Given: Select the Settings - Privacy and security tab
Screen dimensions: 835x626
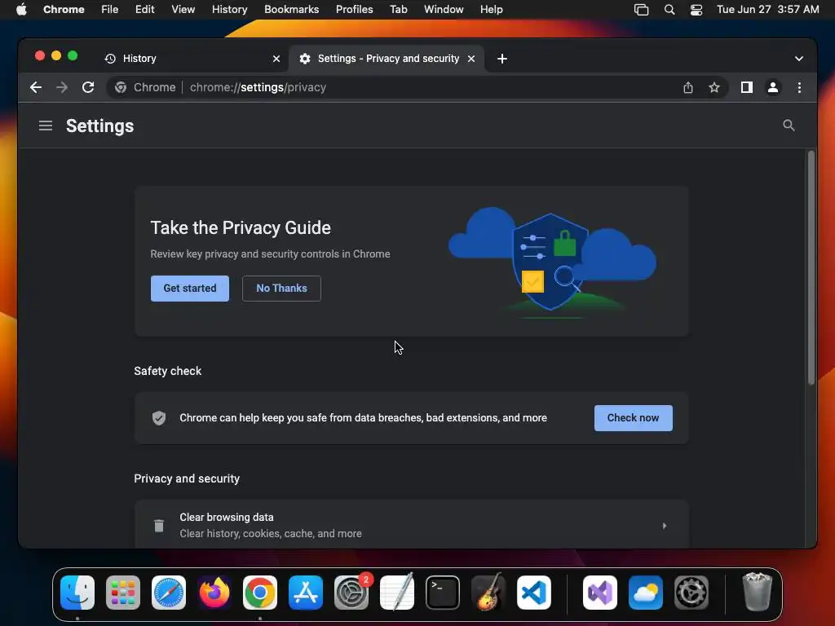Looking at the screenshot, I should (x=387, y=59).
